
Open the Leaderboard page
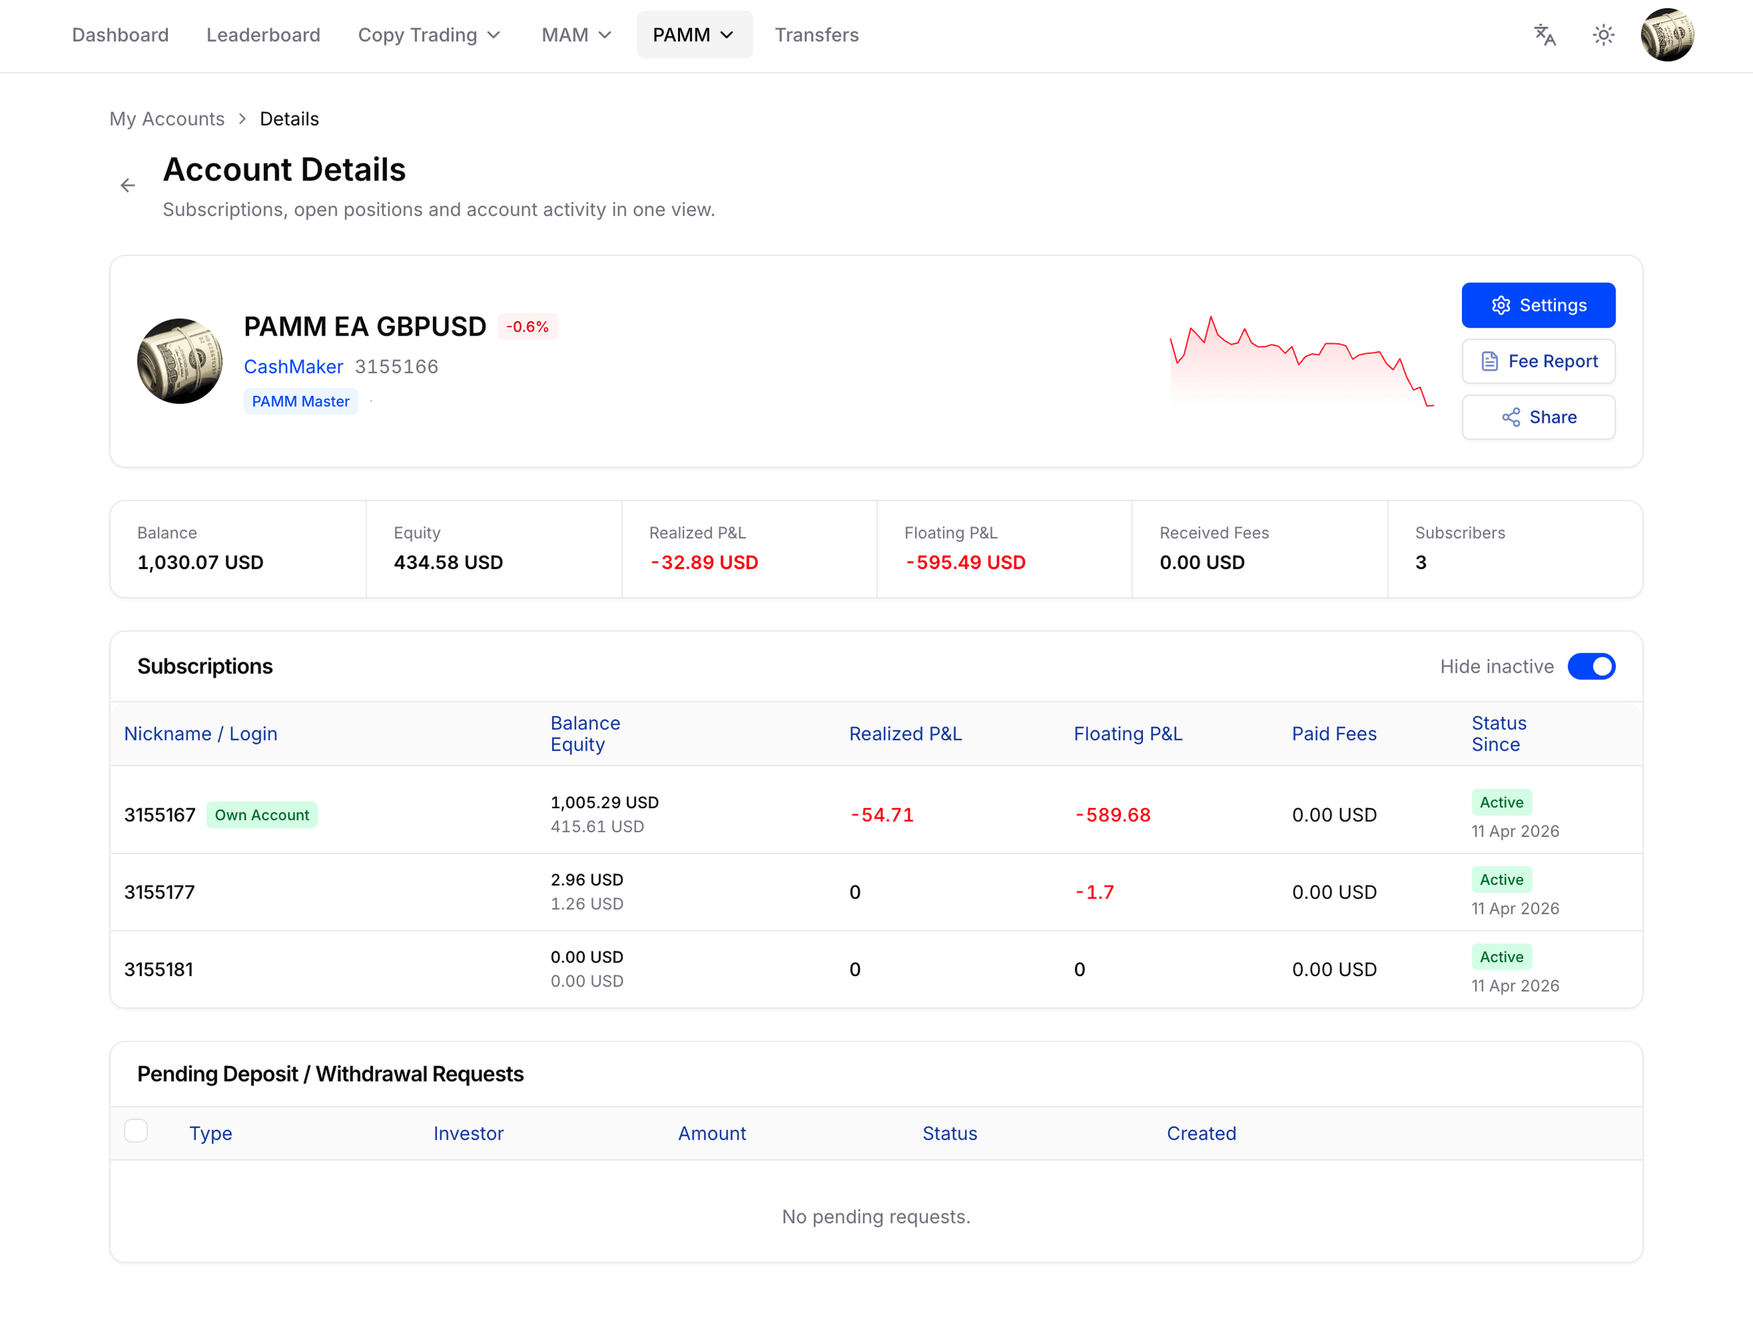[264, 35]
